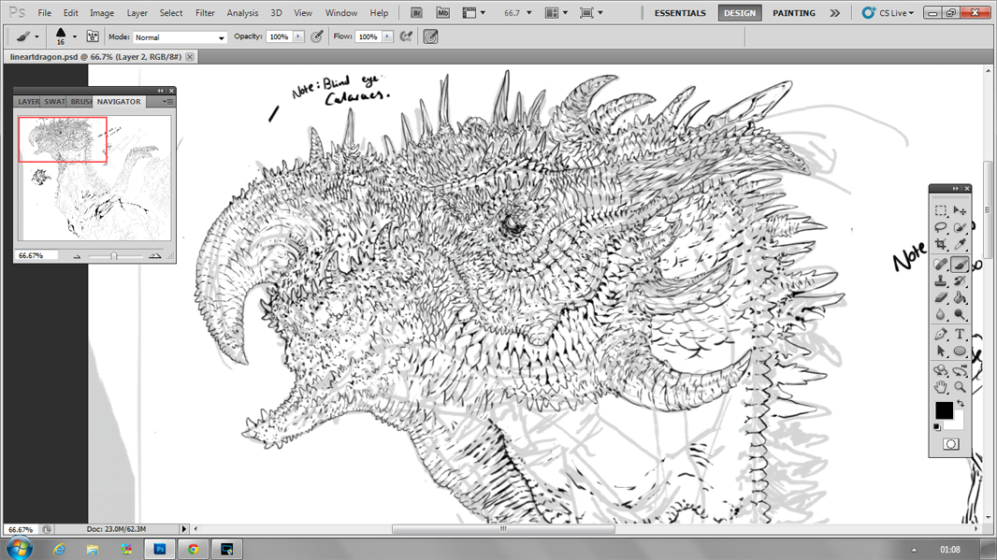This screenshot has width=997, height=560.
Task: Click the Navigator zoom slider
Action: 114,255
